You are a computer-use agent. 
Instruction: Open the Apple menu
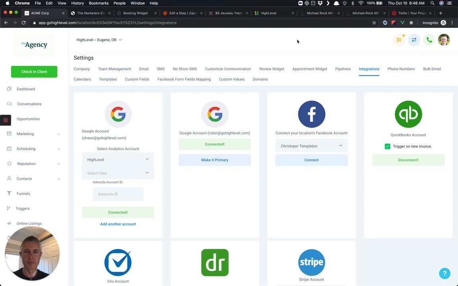(8, 3)
